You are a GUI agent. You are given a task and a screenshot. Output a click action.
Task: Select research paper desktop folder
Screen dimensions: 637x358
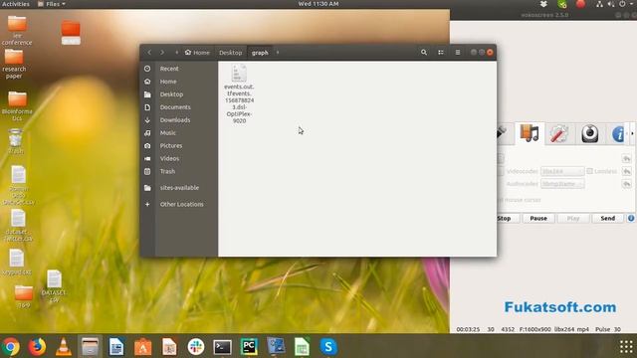click(x=14, y=64)
